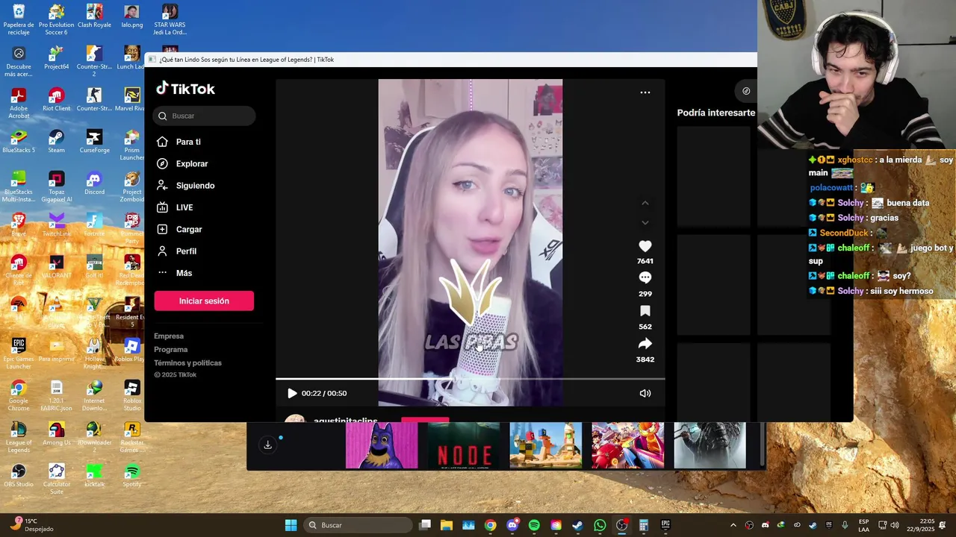
Task: Open Papelera de reciclaje on desktop
Action: coord(19,20)
